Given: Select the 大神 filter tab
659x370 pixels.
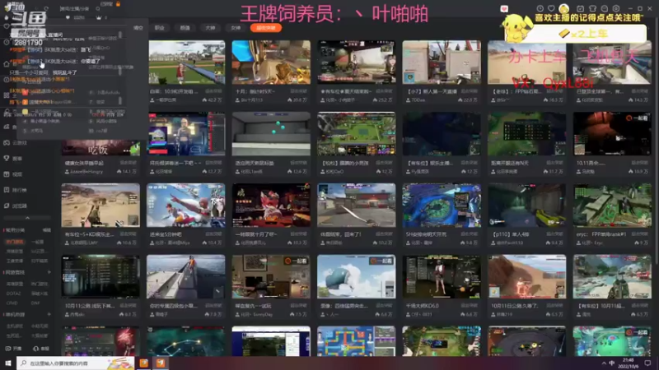Looking at the screenshot, I should click(x=210, y=28).
